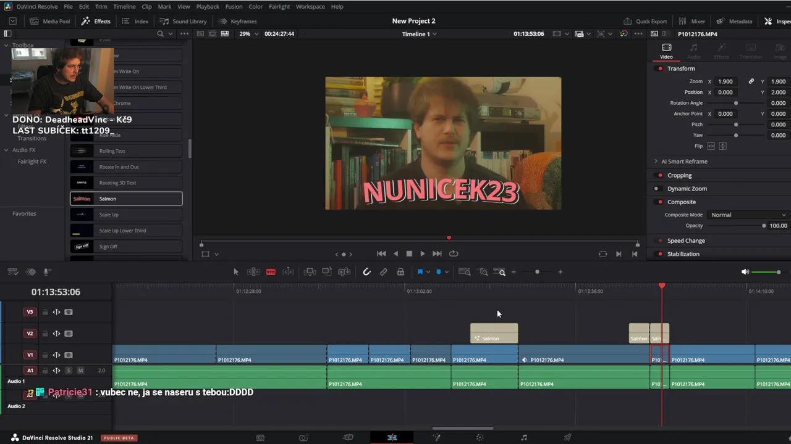Adjust the Opacity slider handle
Screen dimensions: 791x444
coord(764,226)
